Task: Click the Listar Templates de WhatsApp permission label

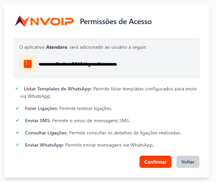Action: pos(58,89)
